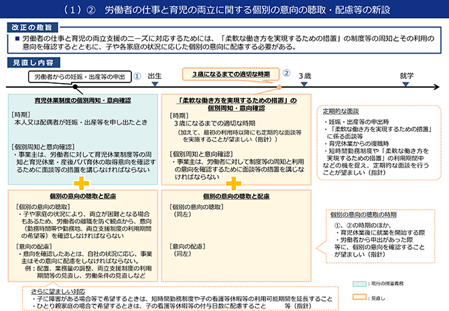Click the heading 個別の意向の聴取と配慮 in the left box
Image resolution: width=449 pixels, height=311 pixels.
coord(82,196)
